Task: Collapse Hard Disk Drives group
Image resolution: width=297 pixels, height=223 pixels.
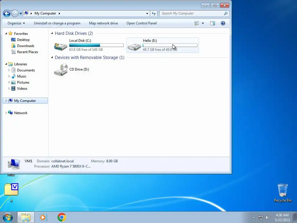Action: tap(52, 33)
